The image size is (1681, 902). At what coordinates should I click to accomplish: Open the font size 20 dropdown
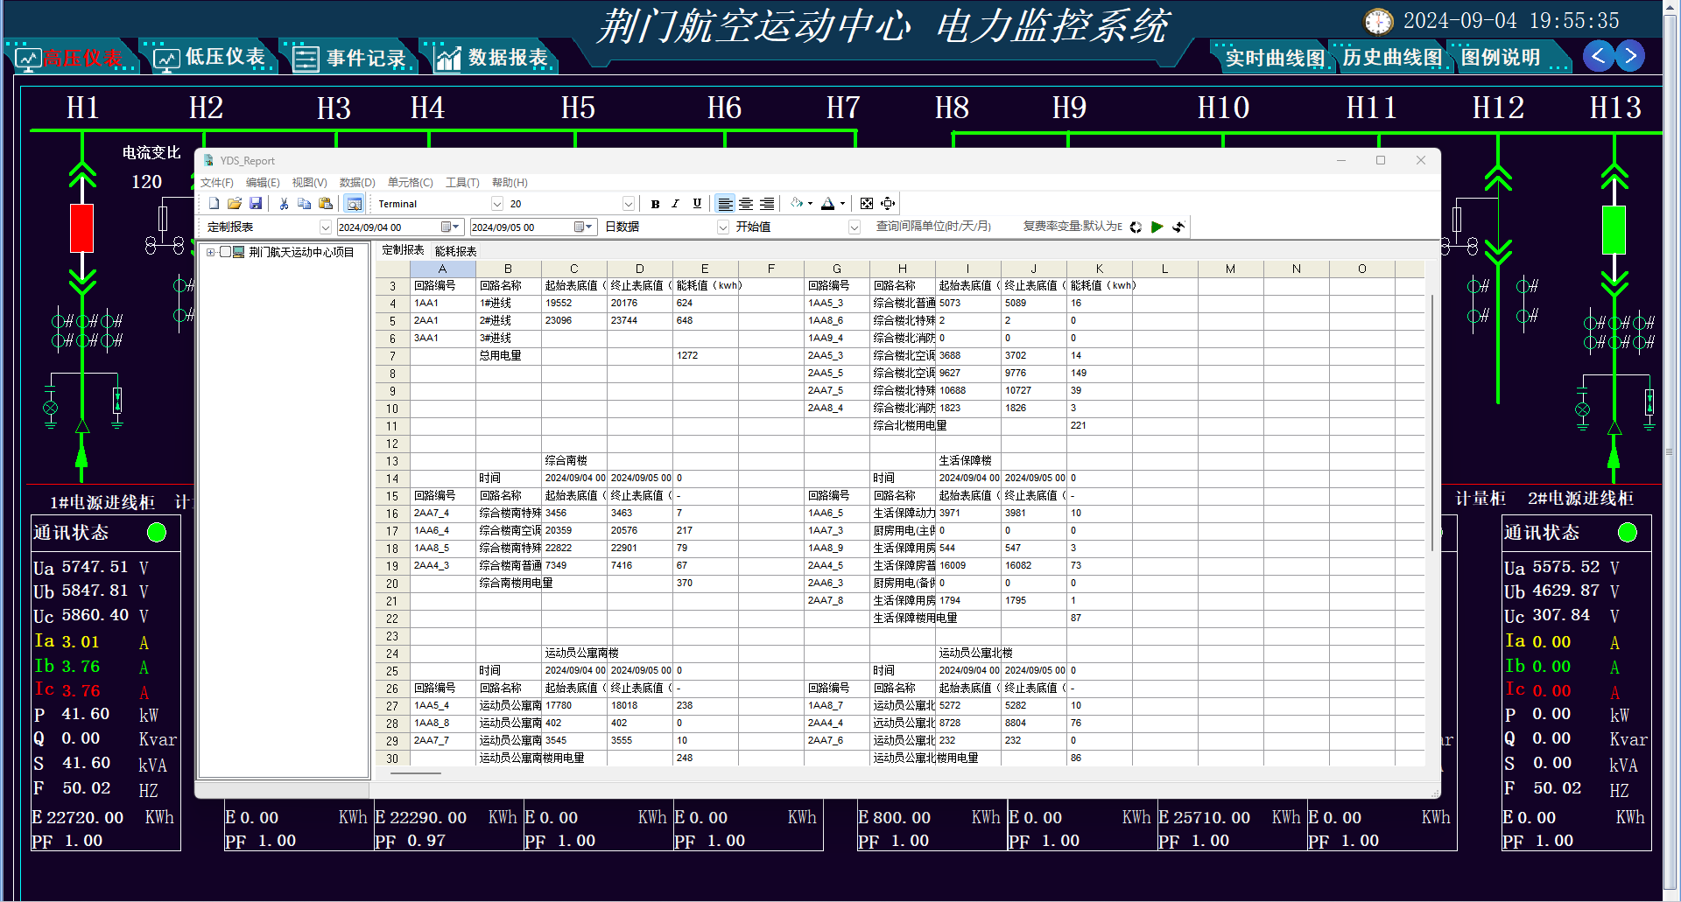tap(628, 204)
